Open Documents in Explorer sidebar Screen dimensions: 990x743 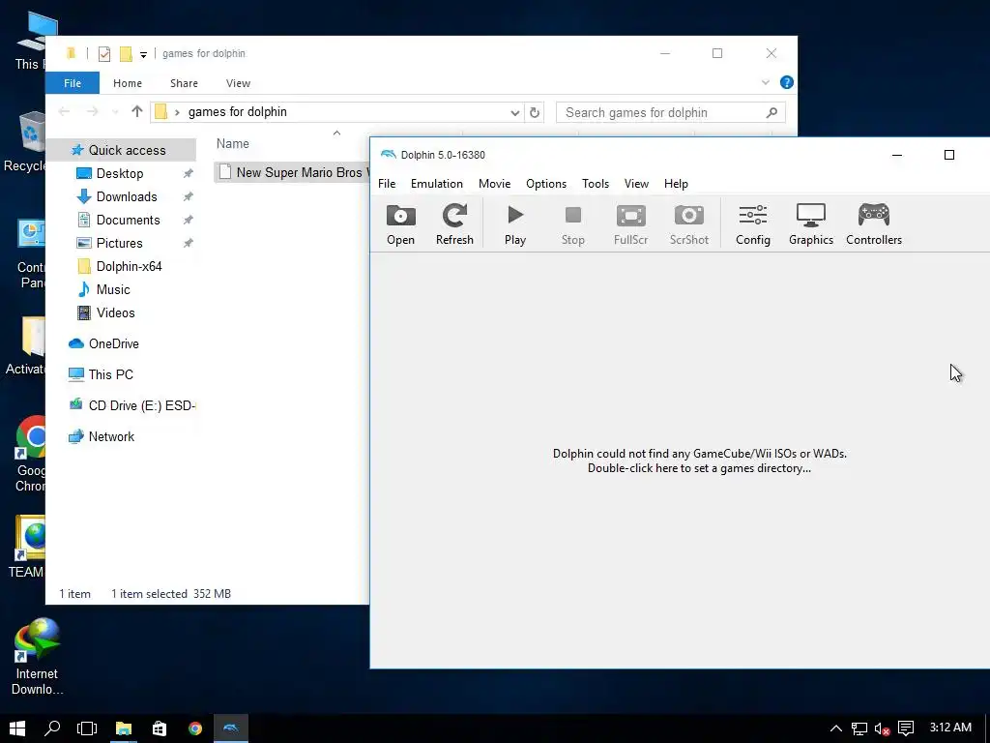pos(128,221)
